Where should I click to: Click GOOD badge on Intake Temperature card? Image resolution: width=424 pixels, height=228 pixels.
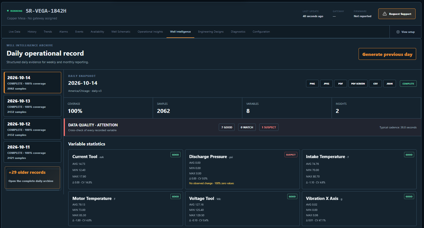pyautogui.click(x=409, y=155)
